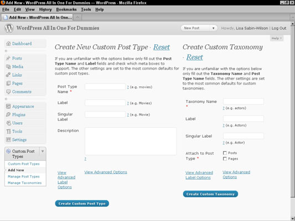Open a new browser tab button
Image resolution: width=295 pixels, height=221 pixels.
pos(77,17)
